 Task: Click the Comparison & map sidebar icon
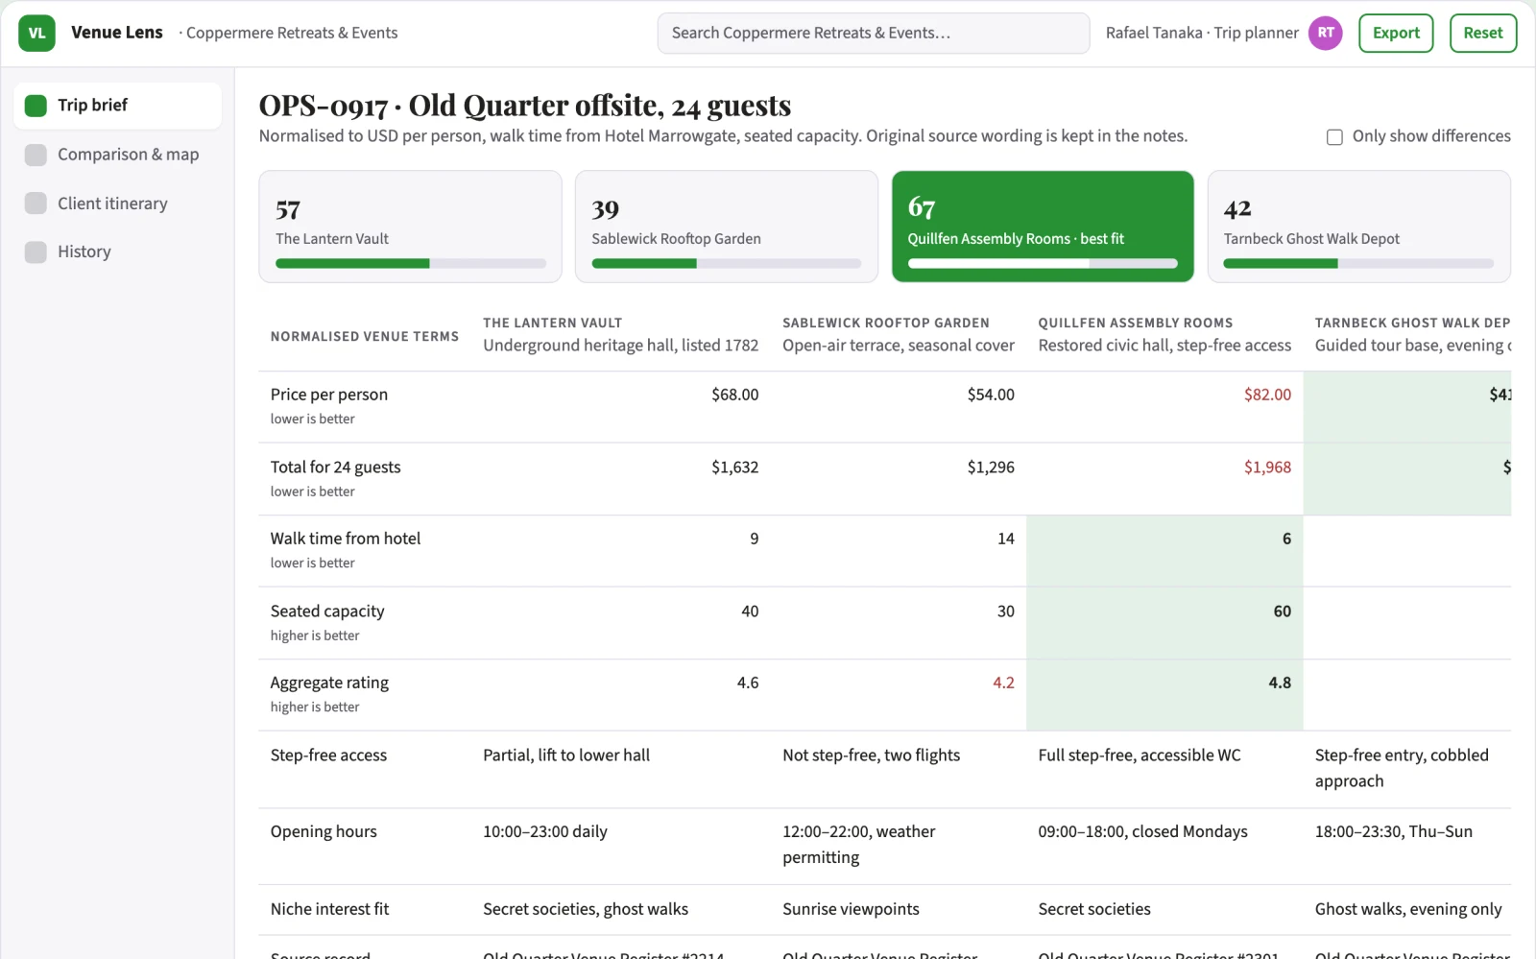[x=36, y=155]
